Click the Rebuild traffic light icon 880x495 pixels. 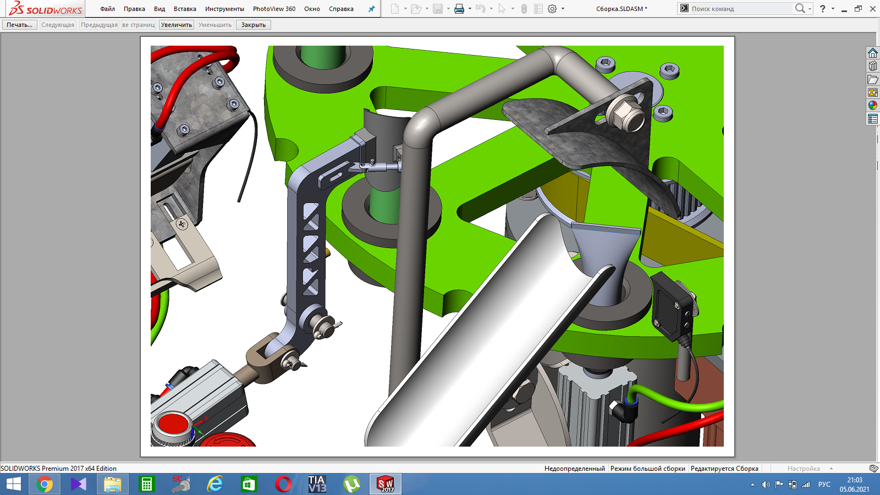pyautogui.click(x=524, y=9)
